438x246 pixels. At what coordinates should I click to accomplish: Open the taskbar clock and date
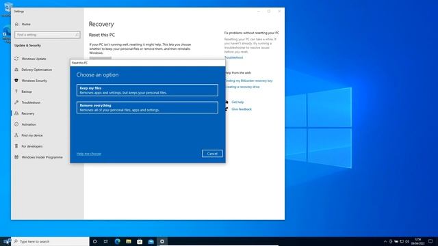pos(417,241)
